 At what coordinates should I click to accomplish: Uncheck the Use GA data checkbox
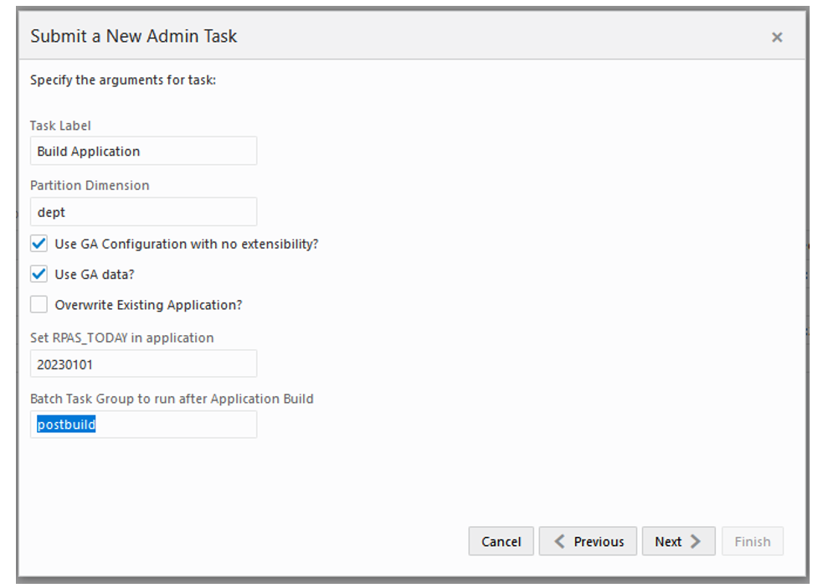point(39,273)
